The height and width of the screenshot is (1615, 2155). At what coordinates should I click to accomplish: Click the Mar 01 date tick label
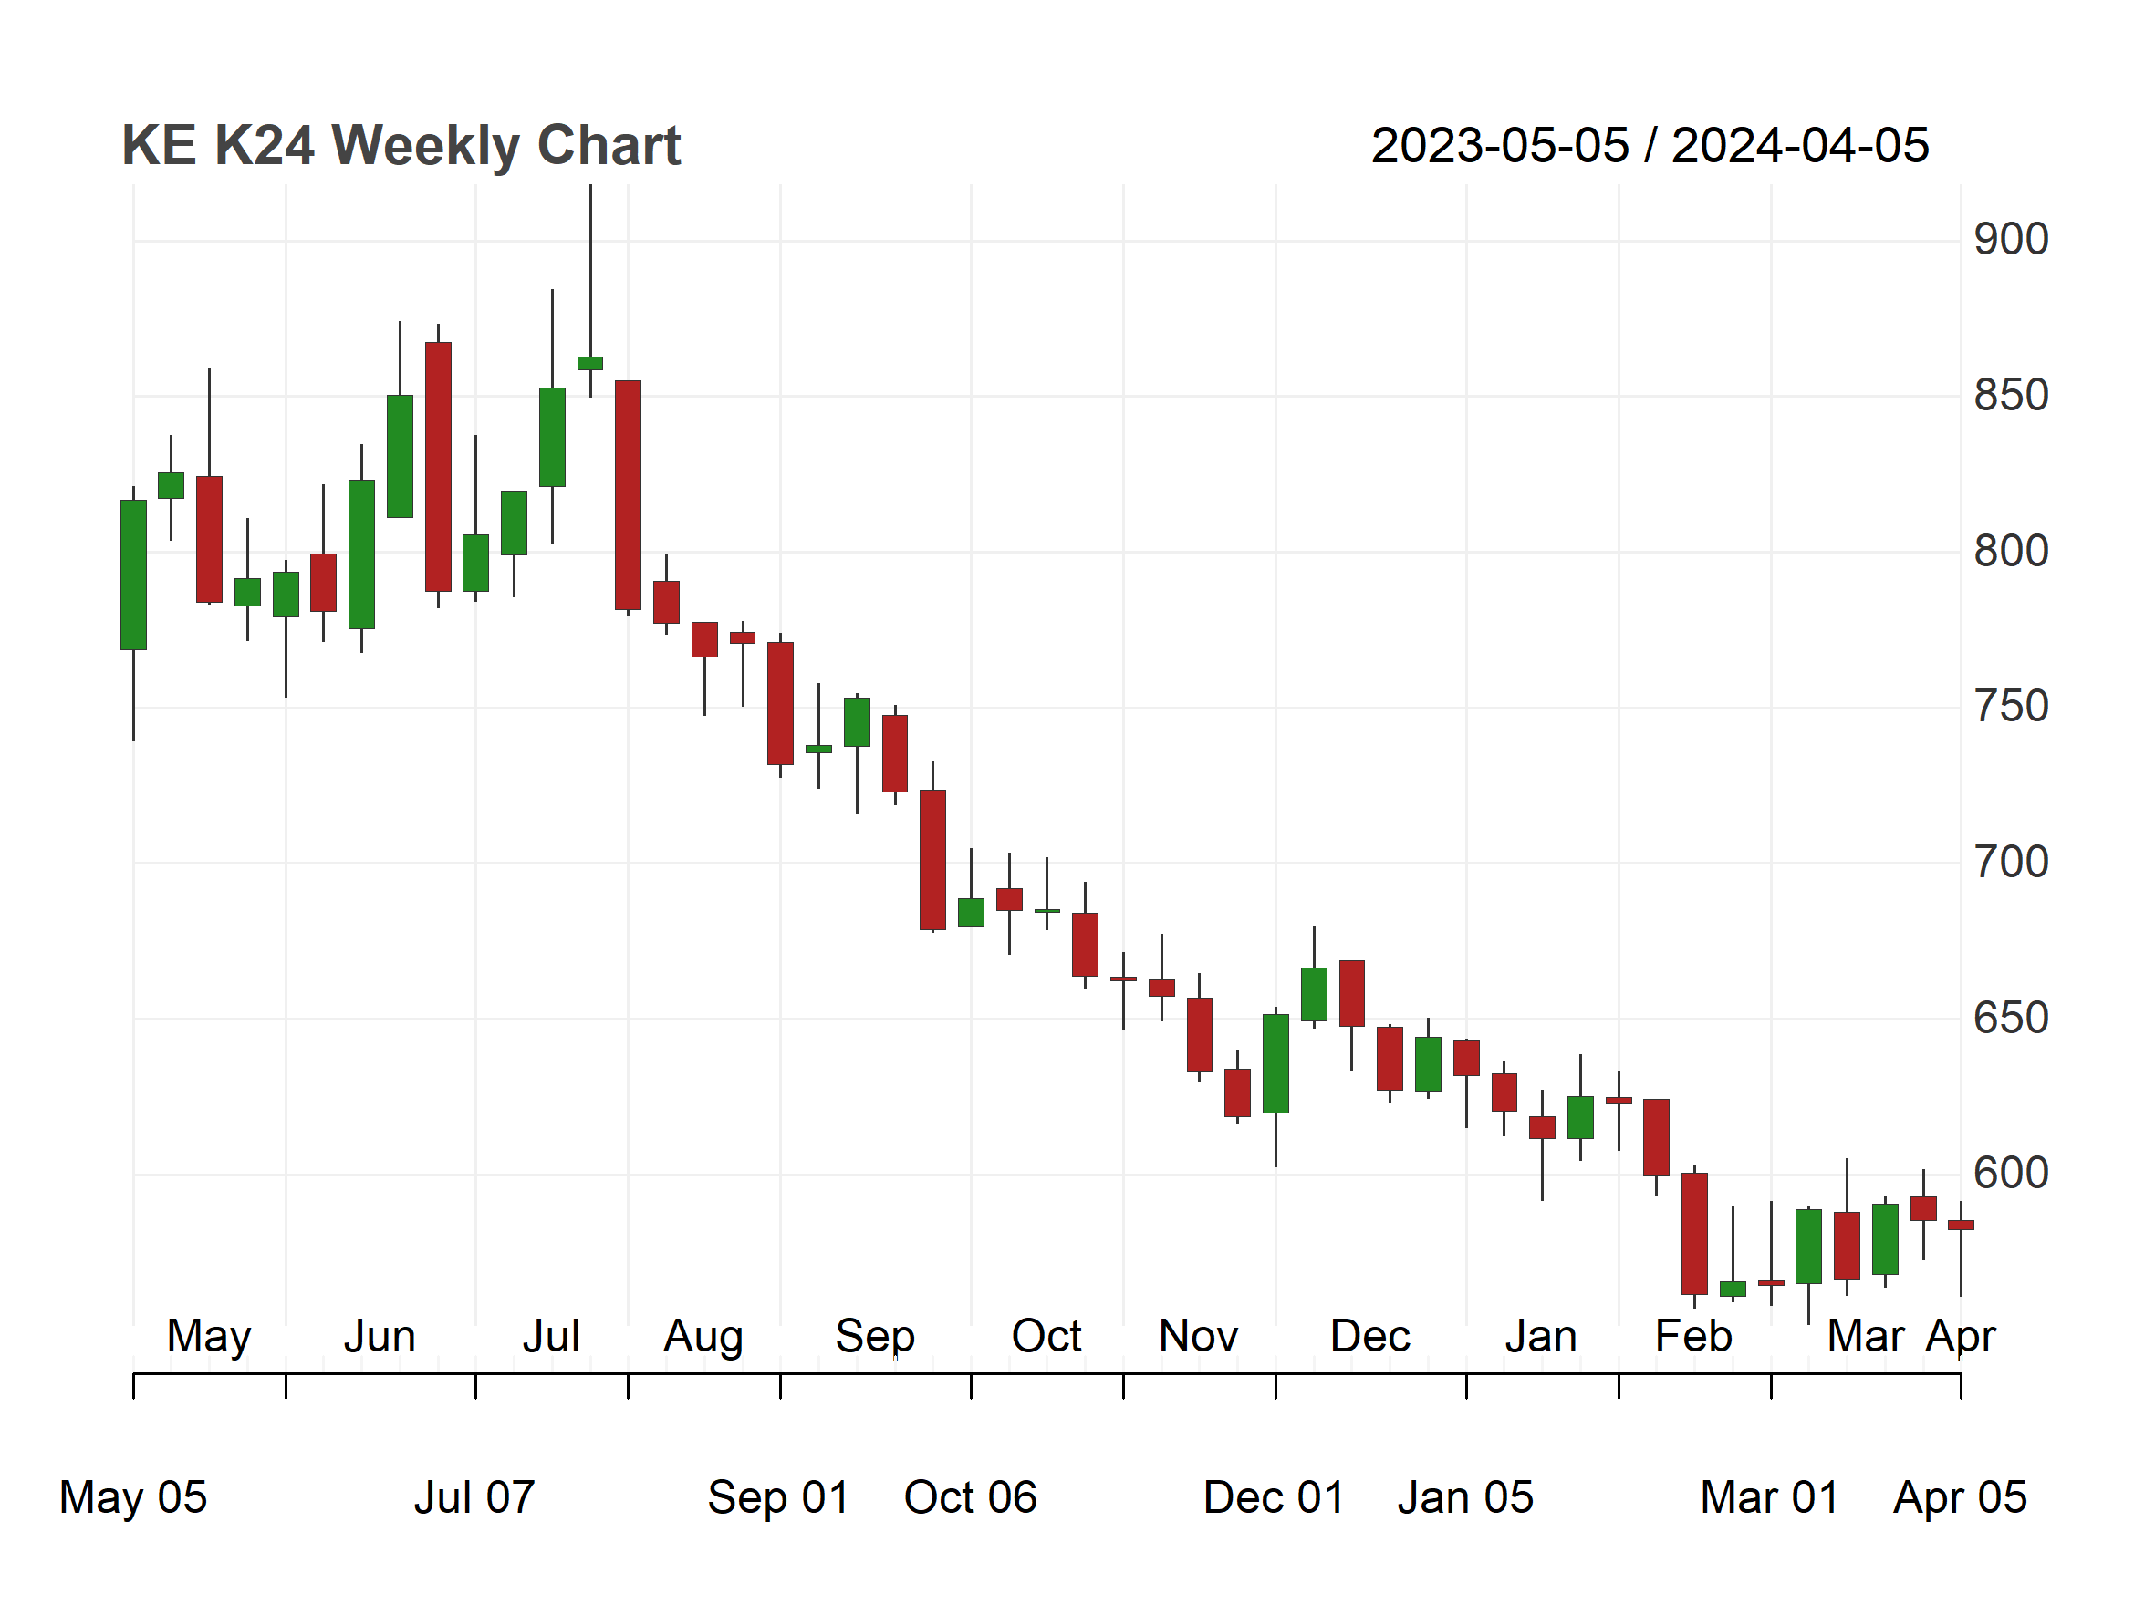(1770, 1497)
